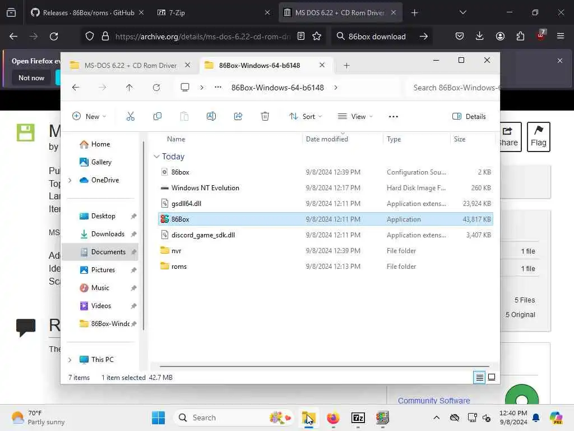This screenshot has height=431, width=574.
Task: Expand breadcrumb chevron after 86Box-Windows-64-b6148
Action: tap(336, 88)
